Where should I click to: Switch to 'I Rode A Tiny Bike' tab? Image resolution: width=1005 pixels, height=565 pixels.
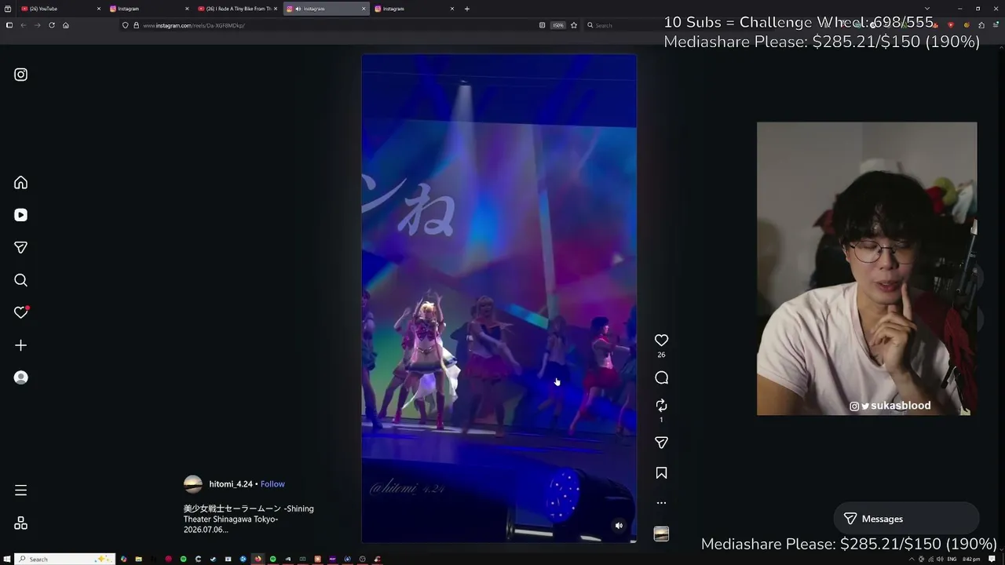click(238, 9)
